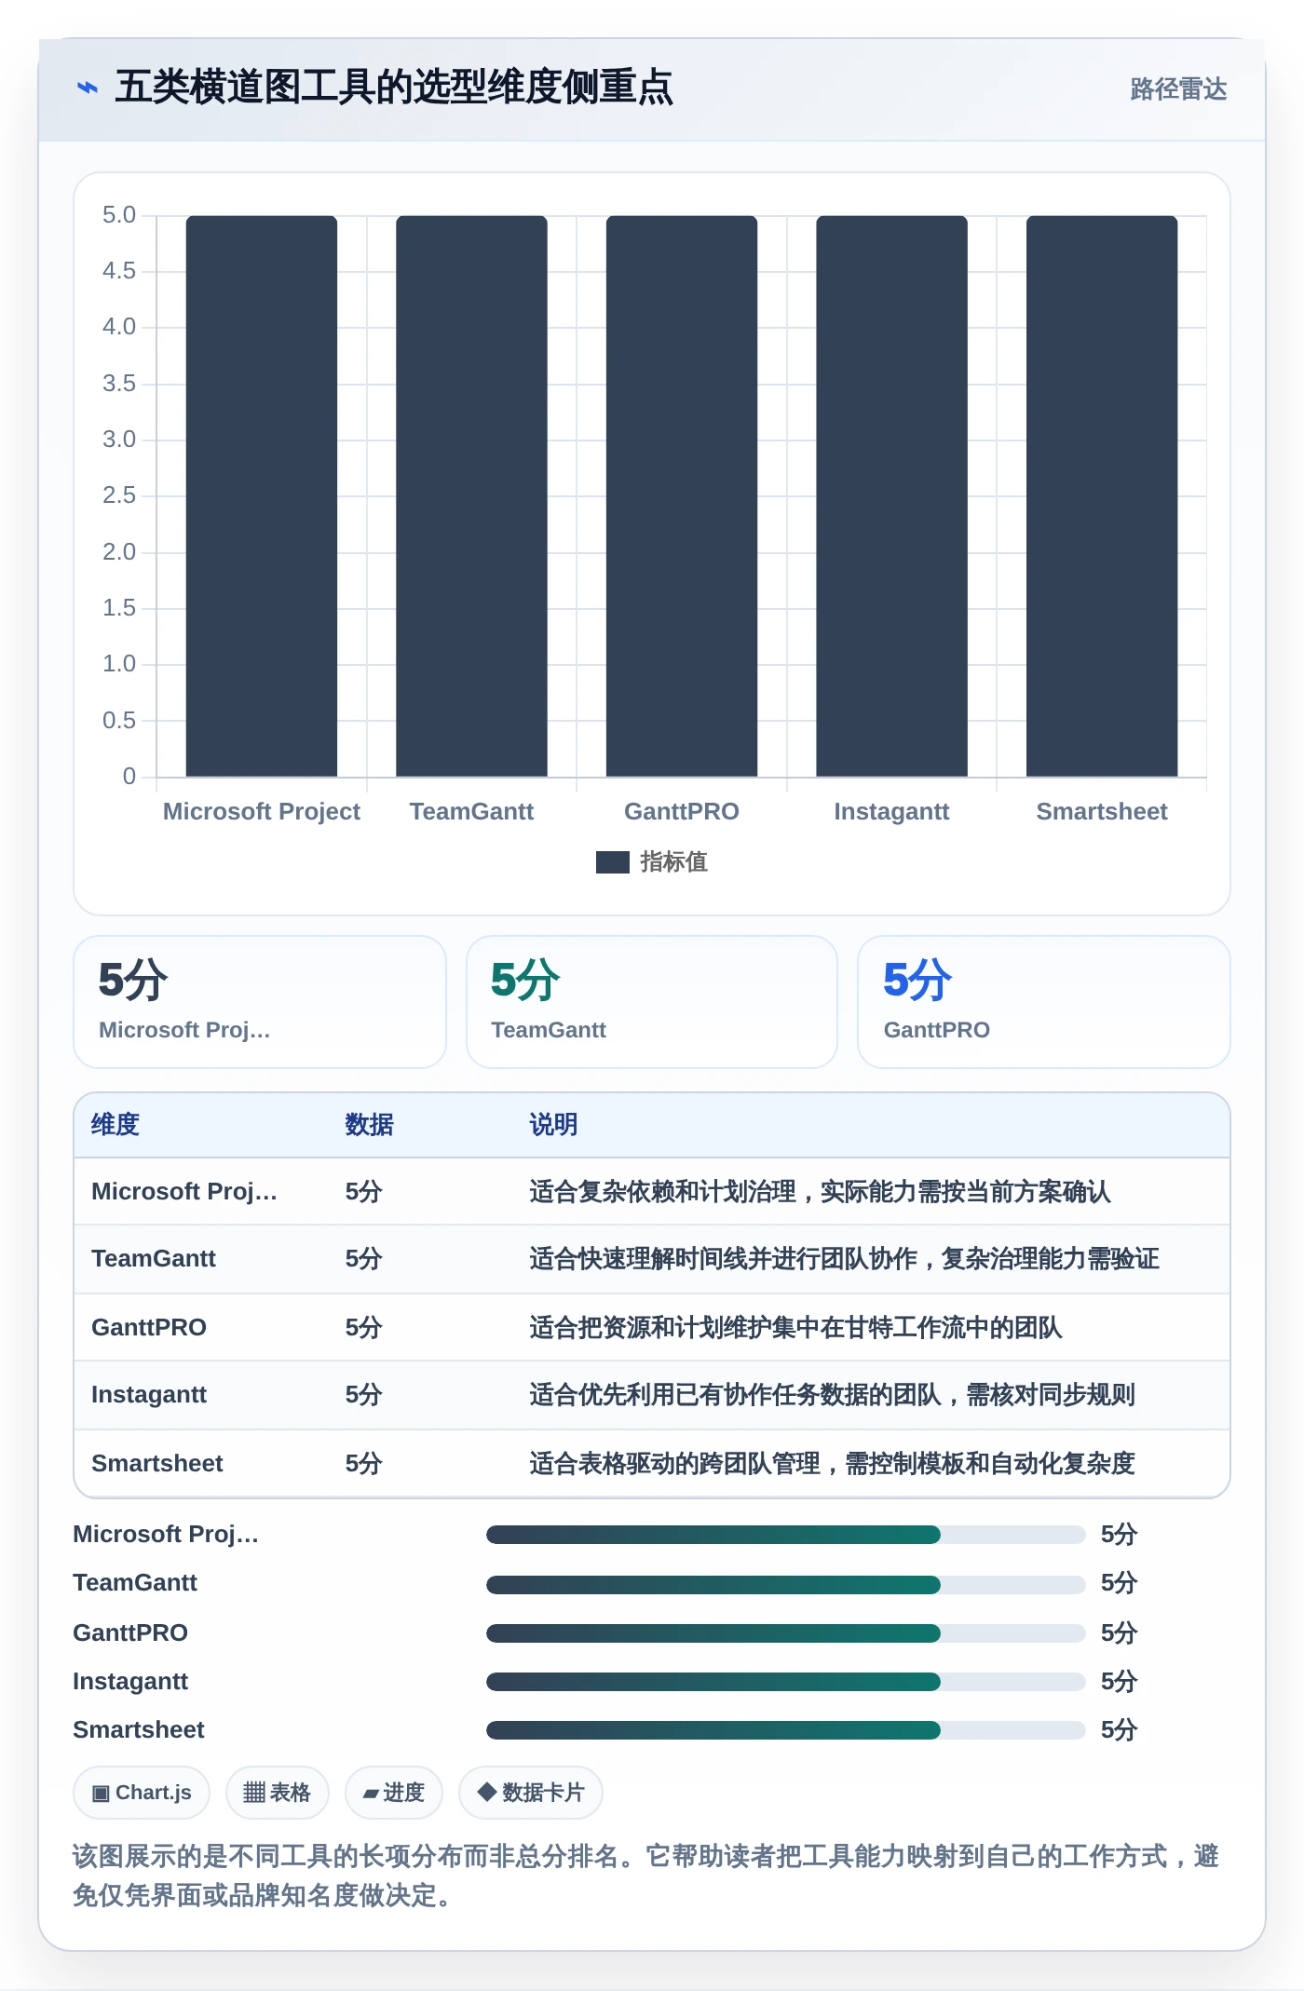This screenshot has height=1991, width=1304.
Task: Click the 2.5 y-axis tick label
Action: tap(119, 495)
